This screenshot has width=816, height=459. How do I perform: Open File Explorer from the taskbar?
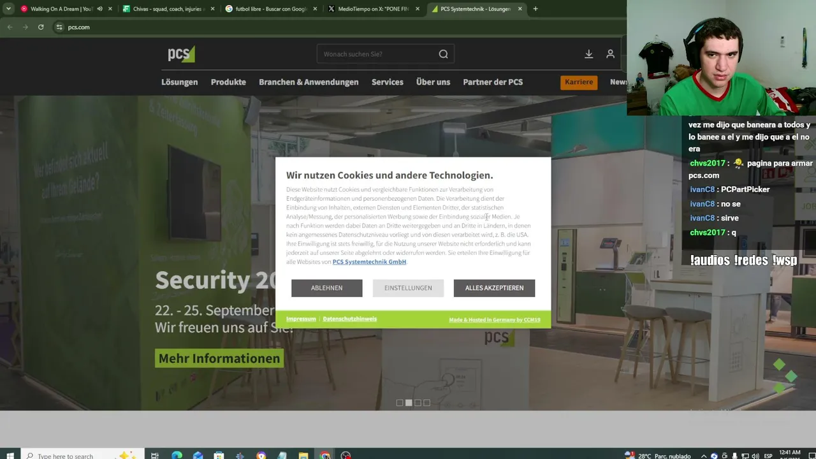click(x=303, y=455)
